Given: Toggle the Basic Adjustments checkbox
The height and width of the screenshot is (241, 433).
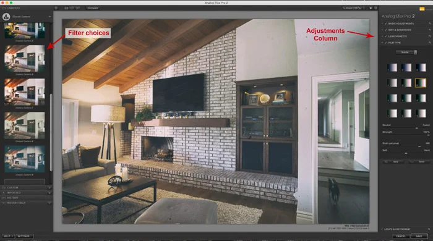Looking at the screenshot, I should coord(386,23).
